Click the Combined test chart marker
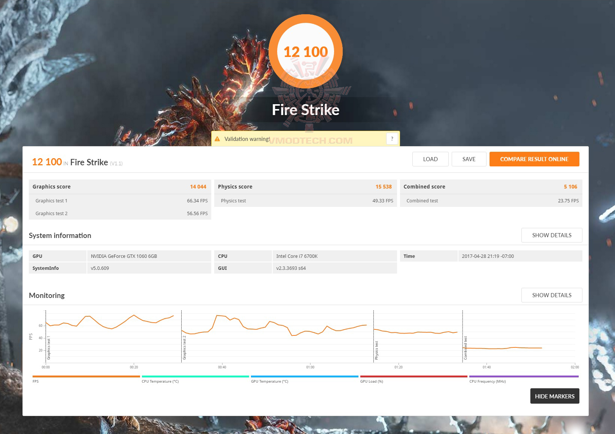This screenshot has height=434, width=615. click(466, 348)
